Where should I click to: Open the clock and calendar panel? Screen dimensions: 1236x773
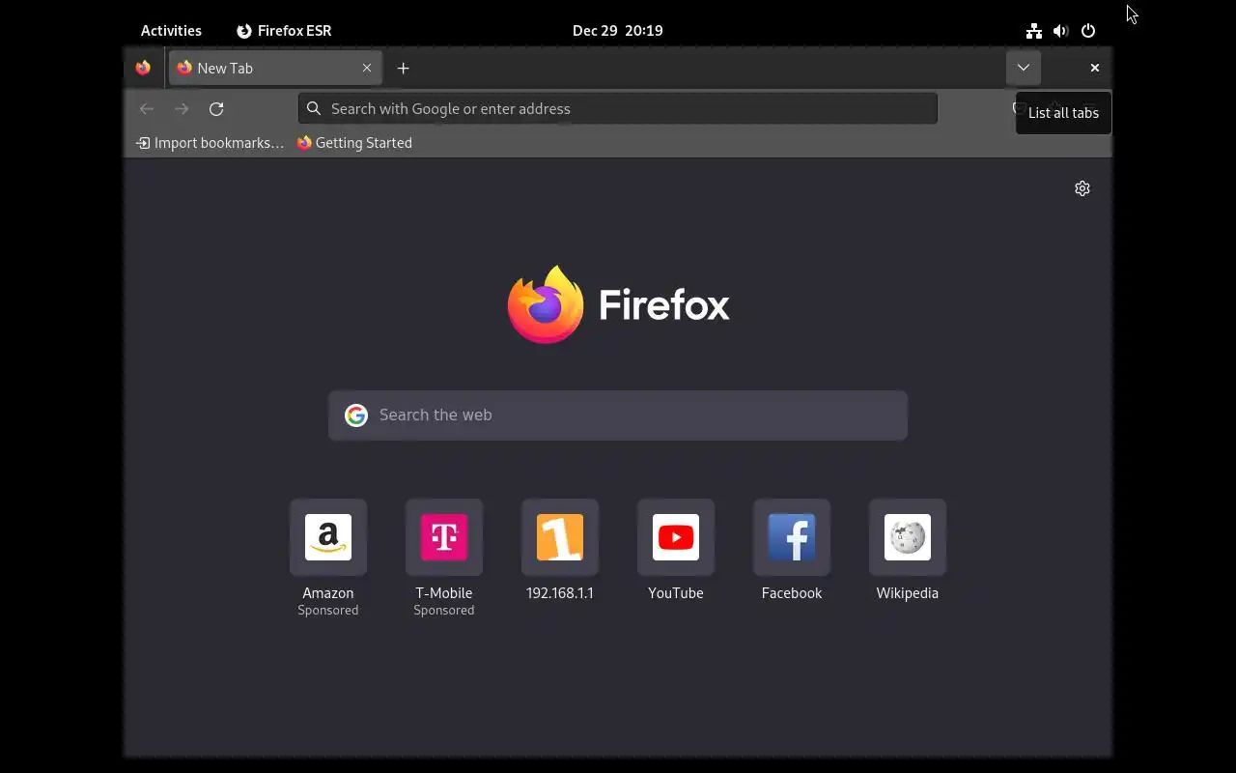tap(618, 30)
